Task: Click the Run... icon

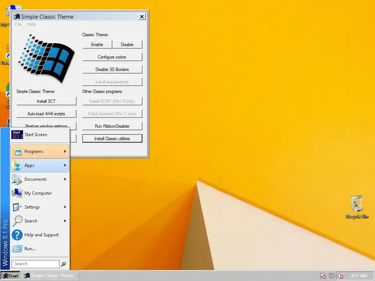Action: tap(17, 249)
